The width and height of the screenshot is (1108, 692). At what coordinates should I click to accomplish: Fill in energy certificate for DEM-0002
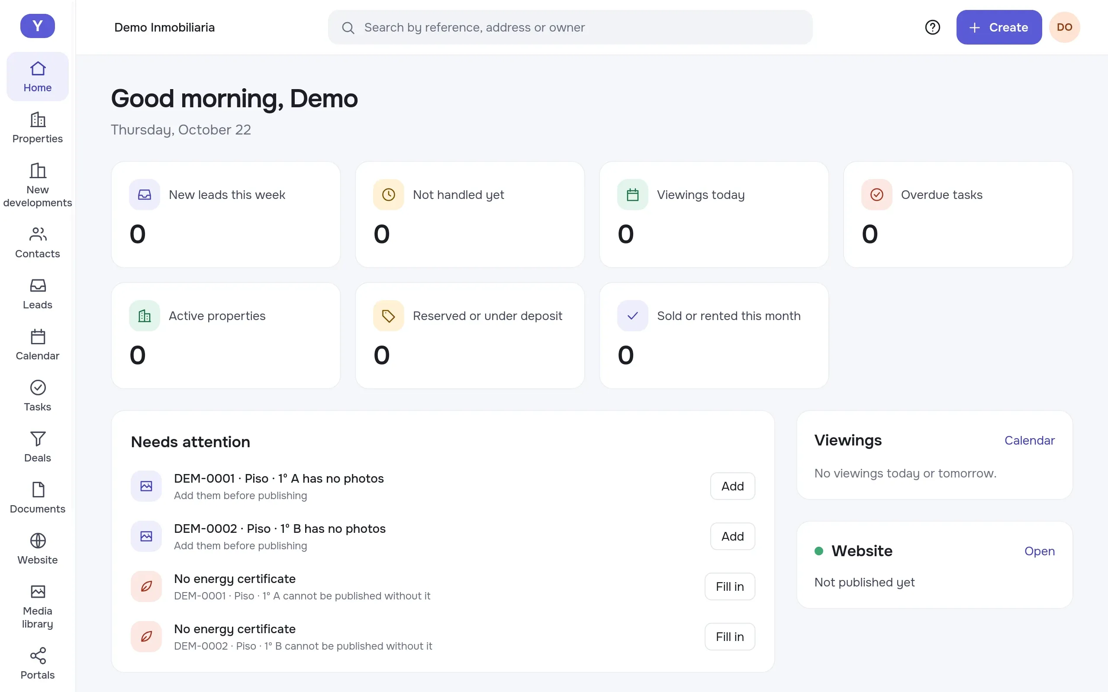point(730,637)
